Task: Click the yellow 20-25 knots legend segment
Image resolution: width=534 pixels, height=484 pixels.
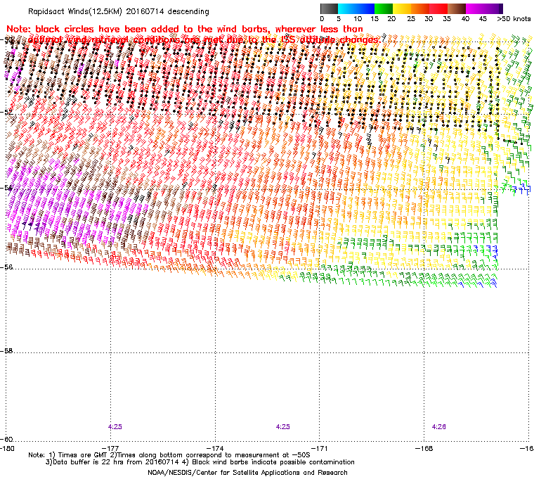Action: click(402, 8)
